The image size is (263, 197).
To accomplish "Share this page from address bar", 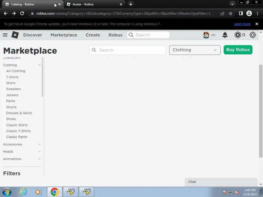I will coord(222,13).
